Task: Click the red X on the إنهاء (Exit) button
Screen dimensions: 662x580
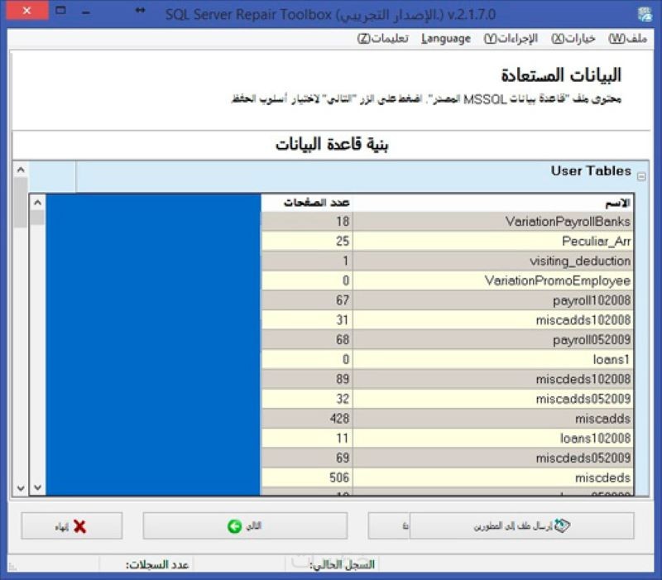Action: [x=79, y=526]
